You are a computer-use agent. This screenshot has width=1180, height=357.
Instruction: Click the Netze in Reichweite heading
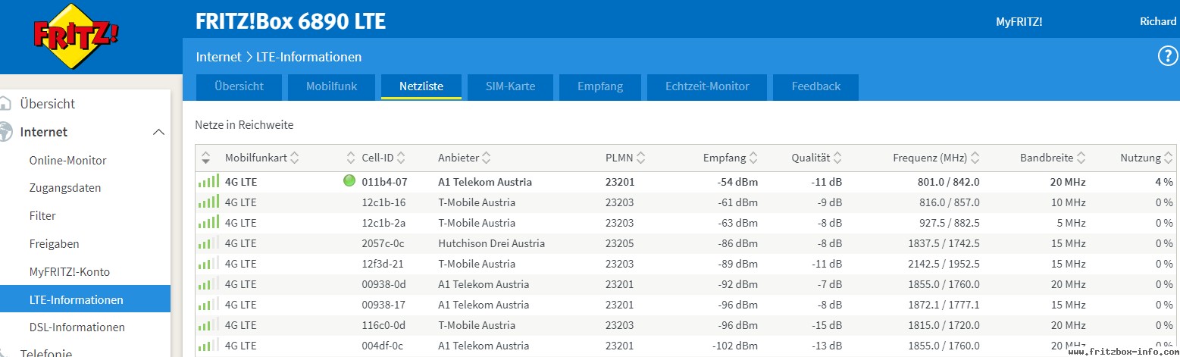244,124
